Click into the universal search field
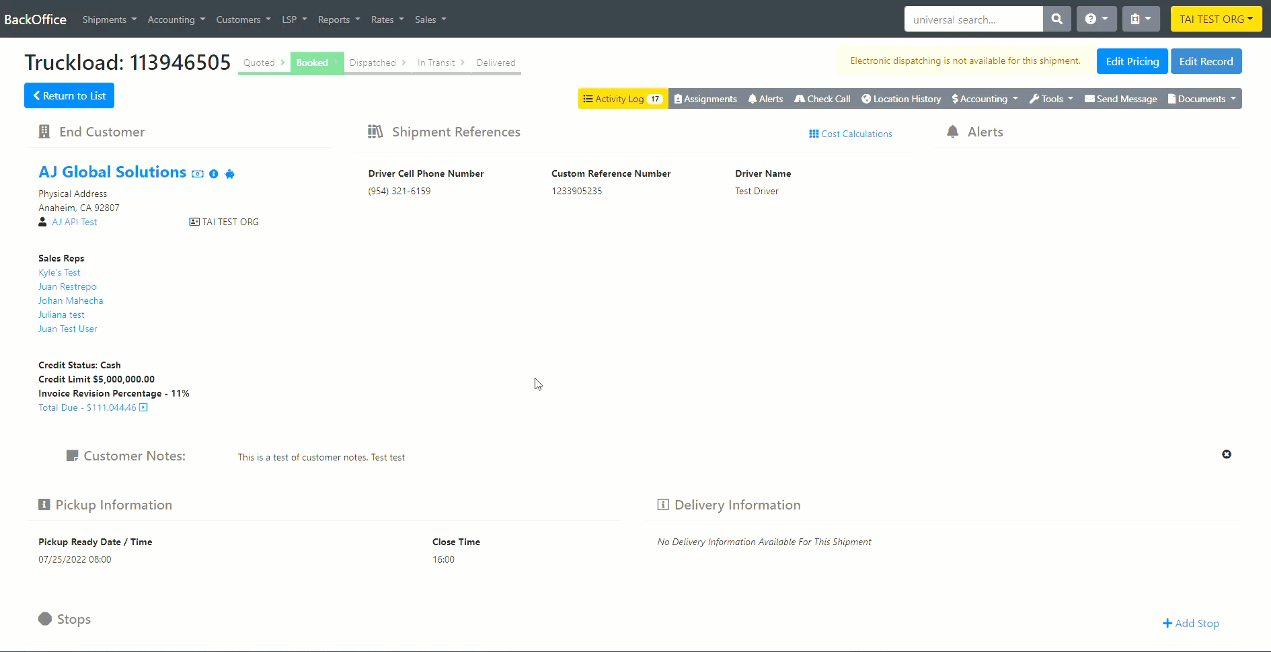The image size is (1271, 652). tap(973, 19)
